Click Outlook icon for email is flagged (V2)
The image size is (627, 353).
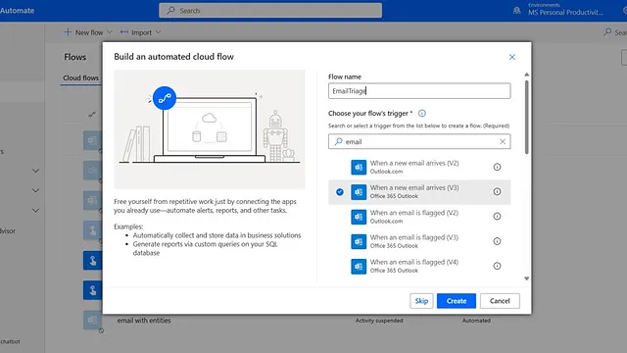coord(359,217)
